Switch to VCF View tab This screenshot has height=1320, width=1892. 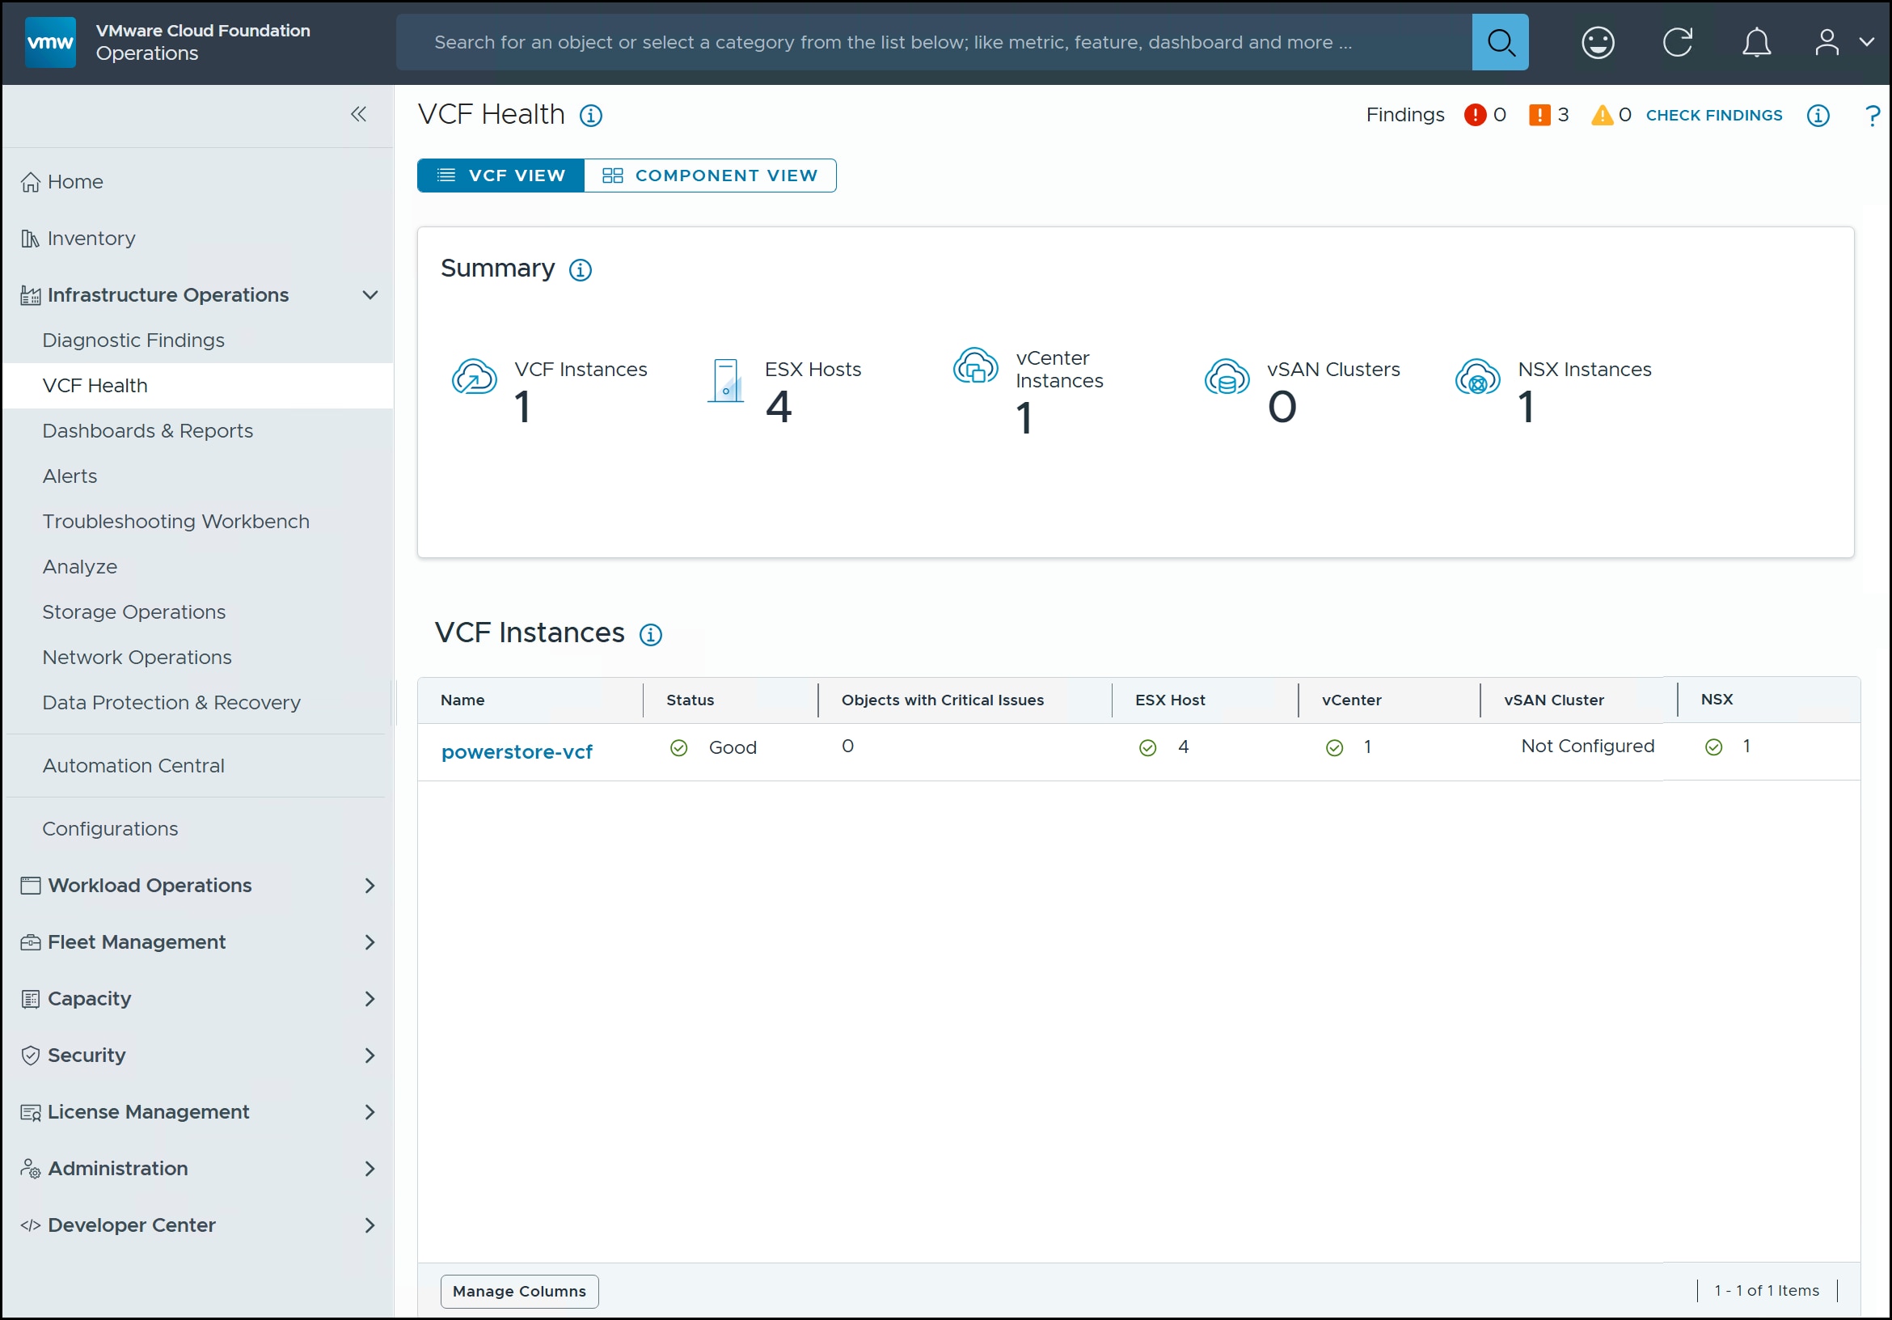500,176
